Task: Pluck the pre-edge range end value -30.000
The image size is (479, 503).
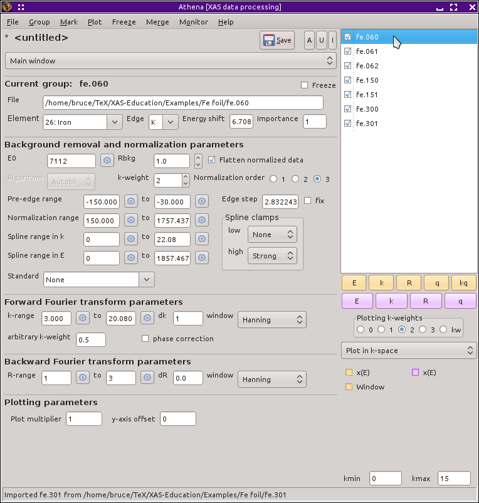Action: (x=202, y=201)
